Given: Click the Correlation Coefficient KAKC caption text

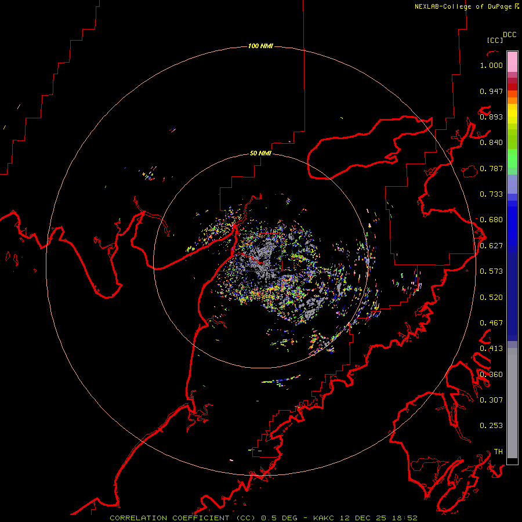Looking at the screenshot, I should [x=263, y=518].
